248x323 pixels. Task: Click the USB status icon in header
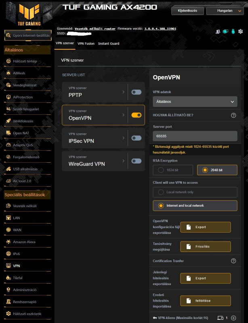coord(233,31)
